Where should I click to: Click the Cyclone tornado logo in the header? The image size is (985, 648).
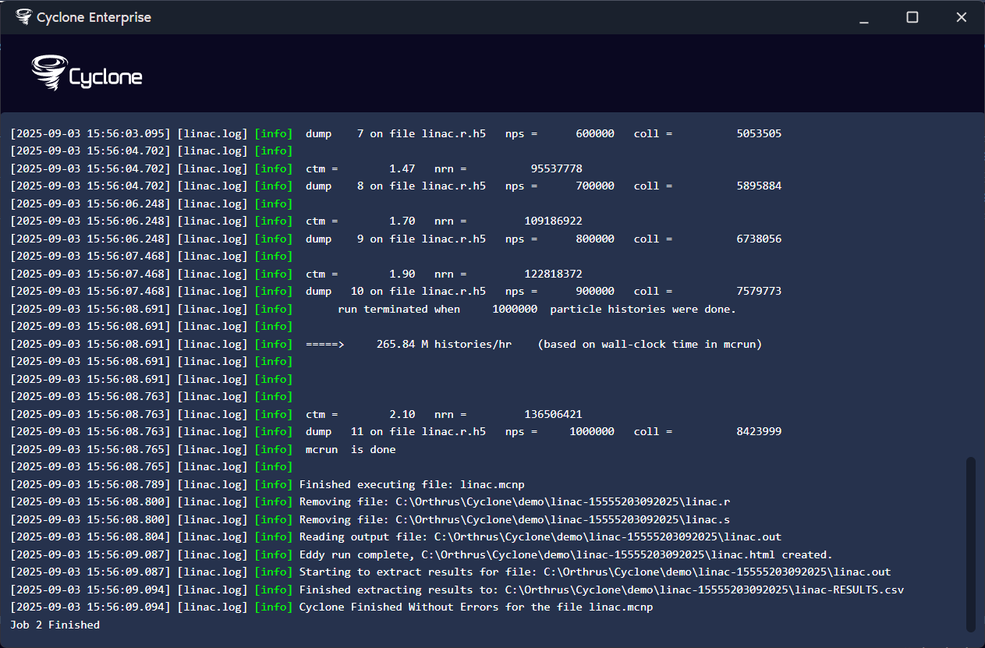48,73
